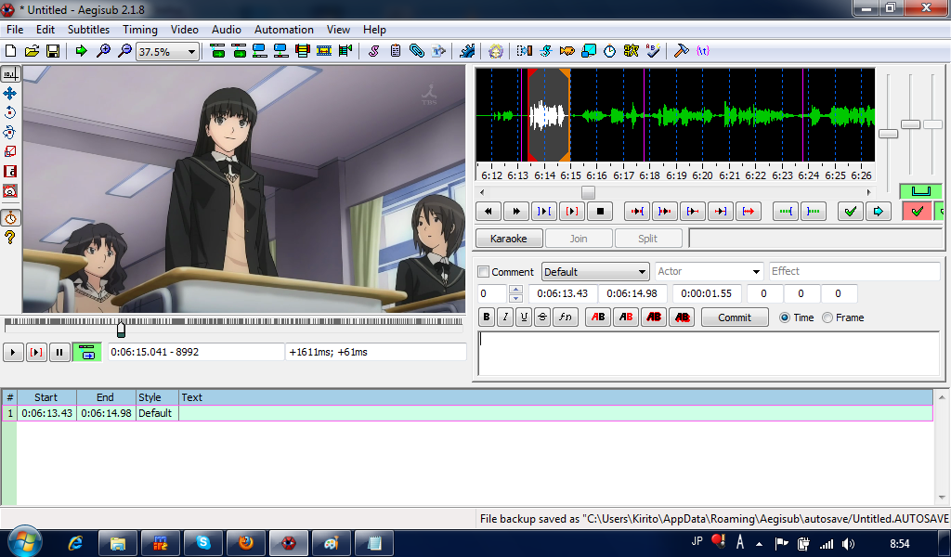This screenshot has height=557, width=951.
Task: Click the pink tag cycling icon
Action: [x=702, y=51]
